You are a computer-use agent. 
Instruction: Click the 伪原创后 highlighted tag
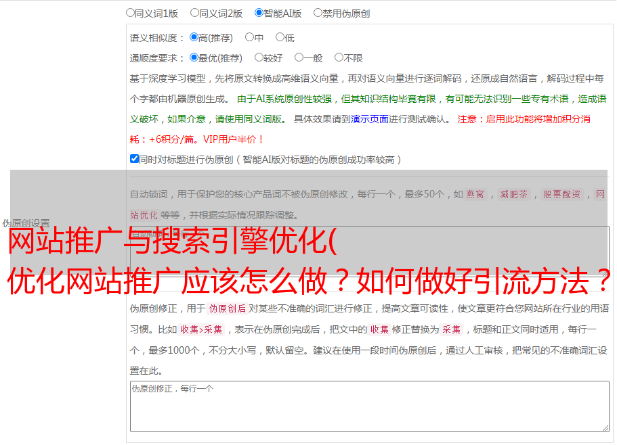click(x=227, y=308)
